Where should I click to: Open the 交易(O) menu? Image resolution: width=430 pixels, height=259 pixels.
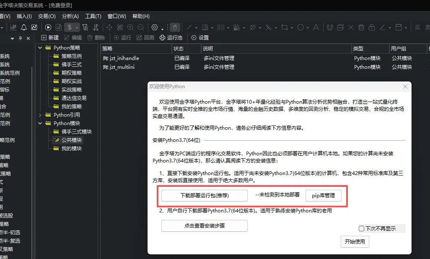point(47,16)
